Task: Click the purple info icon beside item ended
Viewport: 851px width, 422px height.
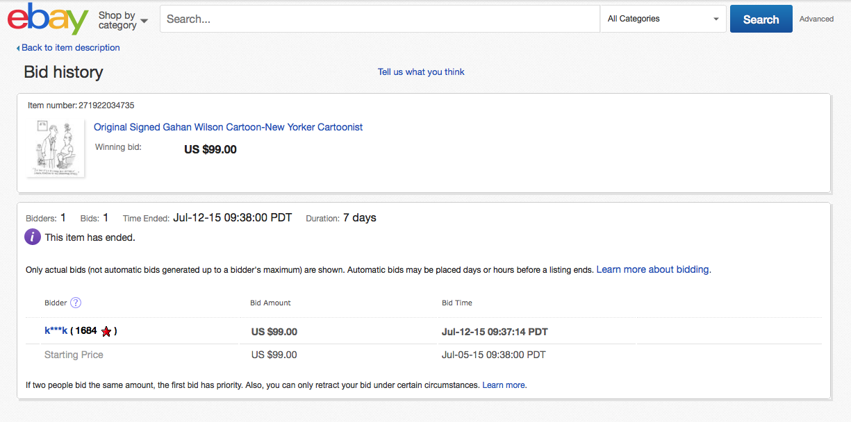Action: point(33,237)
